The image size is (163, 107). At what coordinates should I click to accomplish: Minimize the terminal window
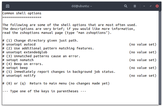click(x=144, y=6)
